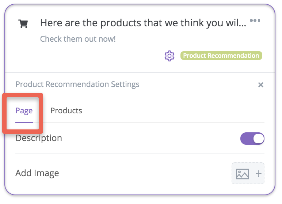Click the plus icon beside the image placeholder

[259, 174]
